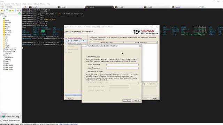Click the home tab icon
The height and width of the screenshot is (125, 223).
pyautogui.click(x=25, y=7)
